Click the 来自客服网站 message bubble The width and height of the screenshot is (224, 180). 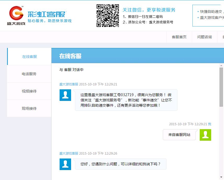click(x=179, y=135)
